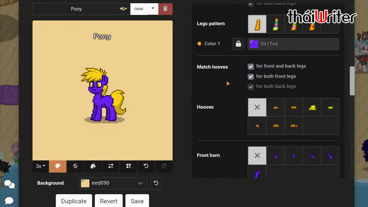
Task: Open the 3x zoom scale dropdown
Action: (x=40, y=166)
